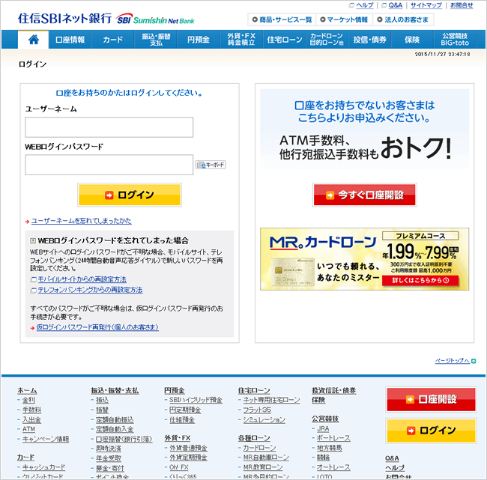
Task: Open the 投信・債券 tab
Action: point(369,40)
